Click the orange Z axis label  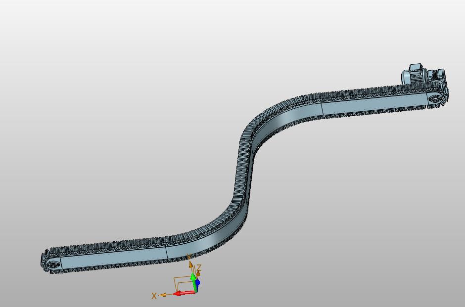coord(199,268)
